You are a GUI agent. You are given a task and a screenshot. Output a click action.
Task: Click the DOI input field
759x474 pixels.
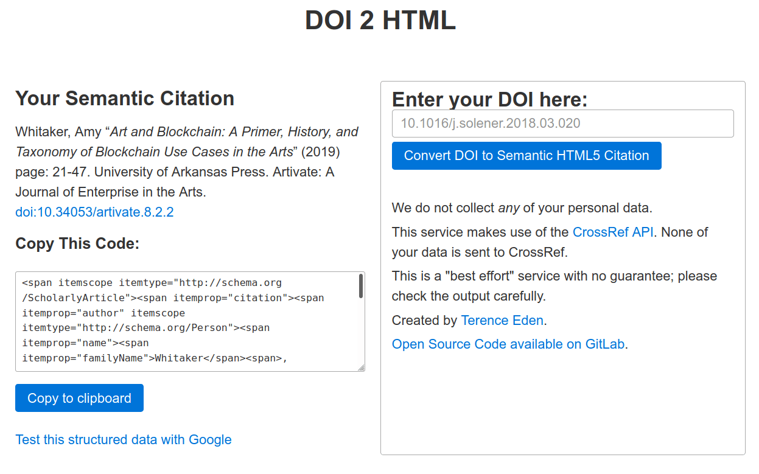click(562, 124)
